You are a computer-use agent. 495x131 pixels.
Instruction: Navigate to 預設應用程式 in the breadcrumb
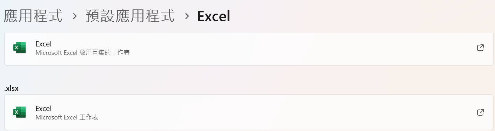130,16
